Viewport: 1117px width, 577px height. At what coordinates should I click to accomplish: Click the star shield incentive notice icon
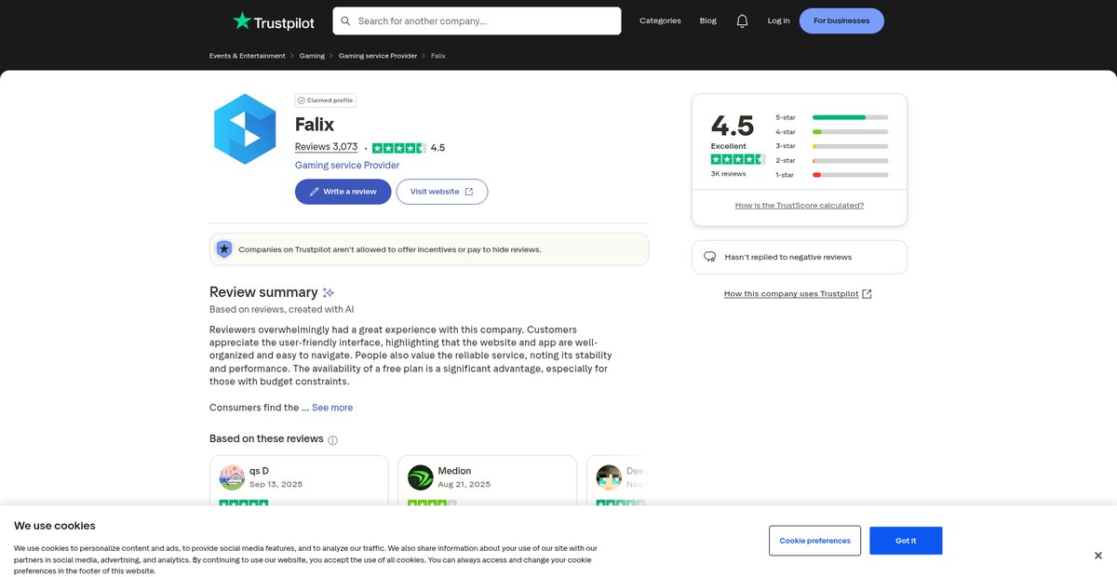[224, 249]
